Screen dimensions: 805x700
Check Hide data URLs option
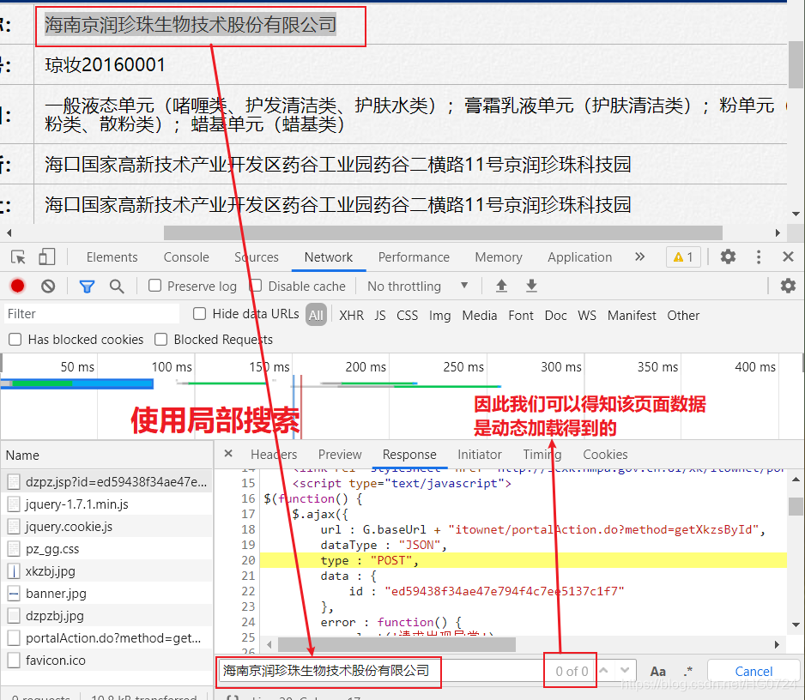[200, 314]
